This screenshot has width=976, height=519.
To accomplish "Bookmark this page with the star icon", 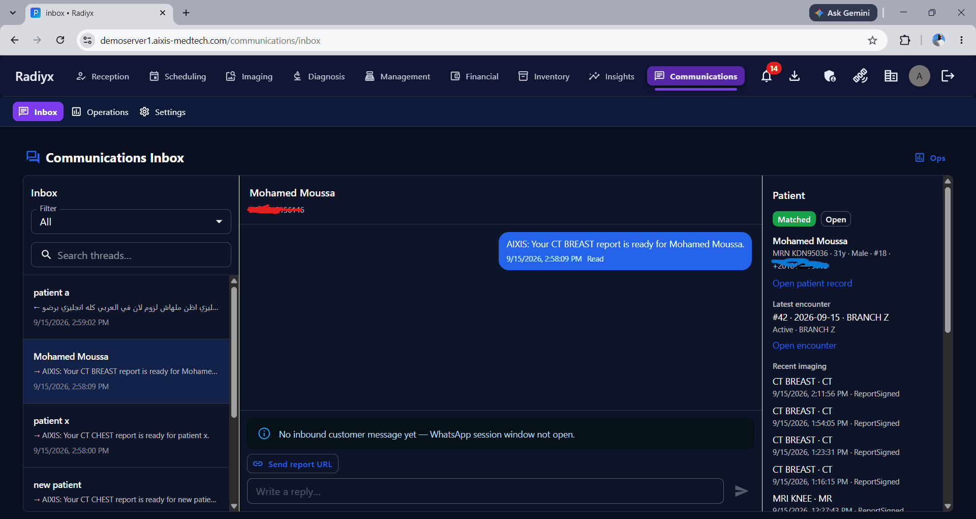I will (872, 41).
